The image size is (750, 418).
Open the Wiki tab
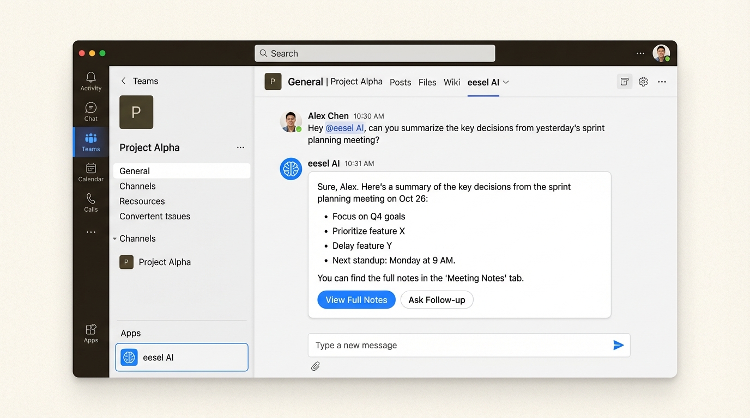tap(451, 82)
